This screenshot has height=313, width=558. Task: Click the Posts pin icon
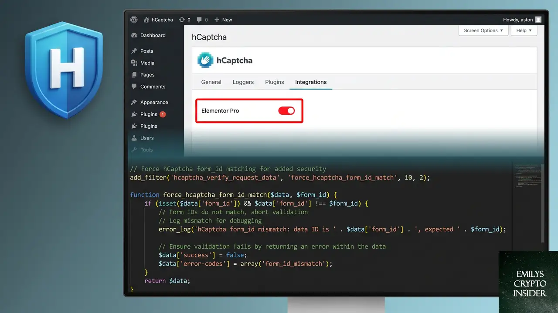coord(134,51)
